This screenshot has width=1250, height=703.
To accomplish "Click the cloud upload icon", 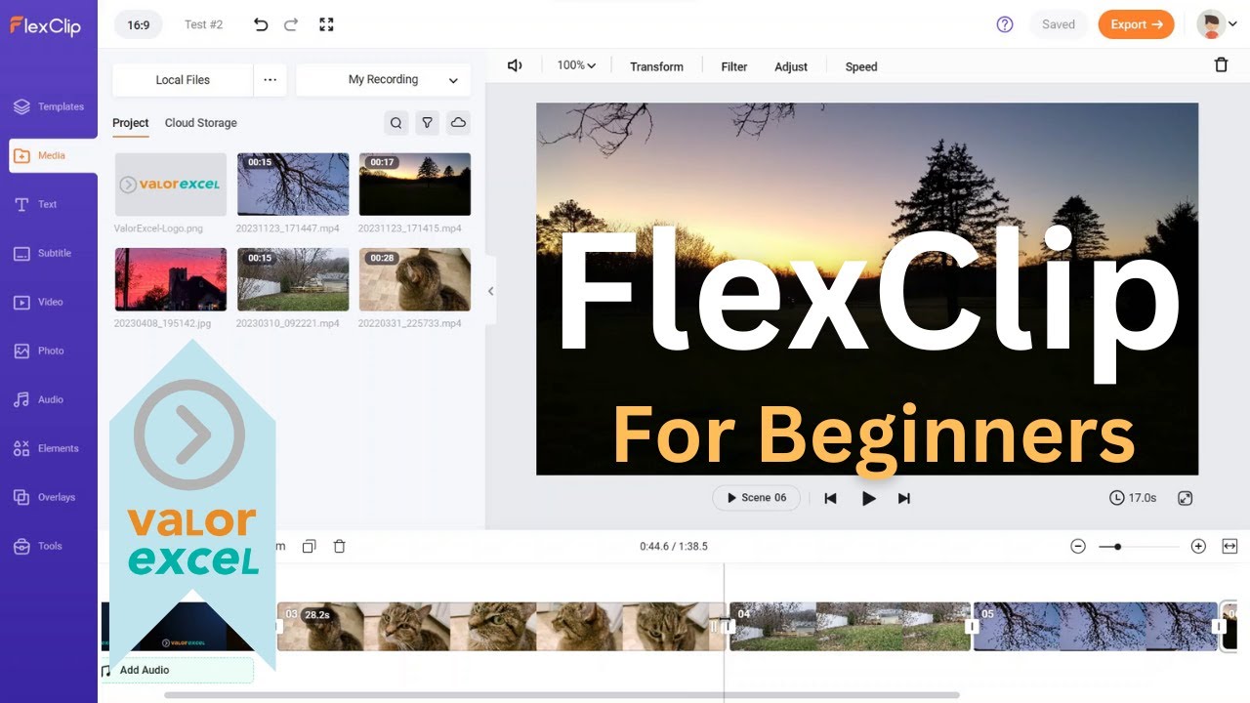I will click(x=458, y=123).
